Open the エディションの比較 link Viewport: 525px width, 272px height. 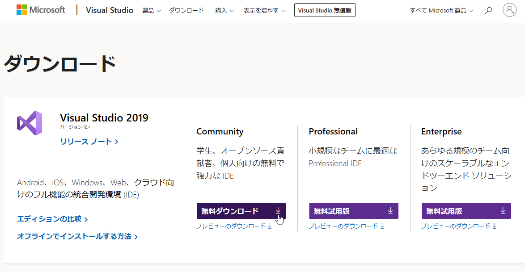click(x=52, y=219)
